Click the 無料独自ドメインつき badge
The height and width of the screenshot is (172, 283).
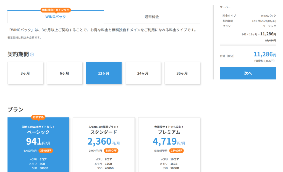(x=56, y=10)
